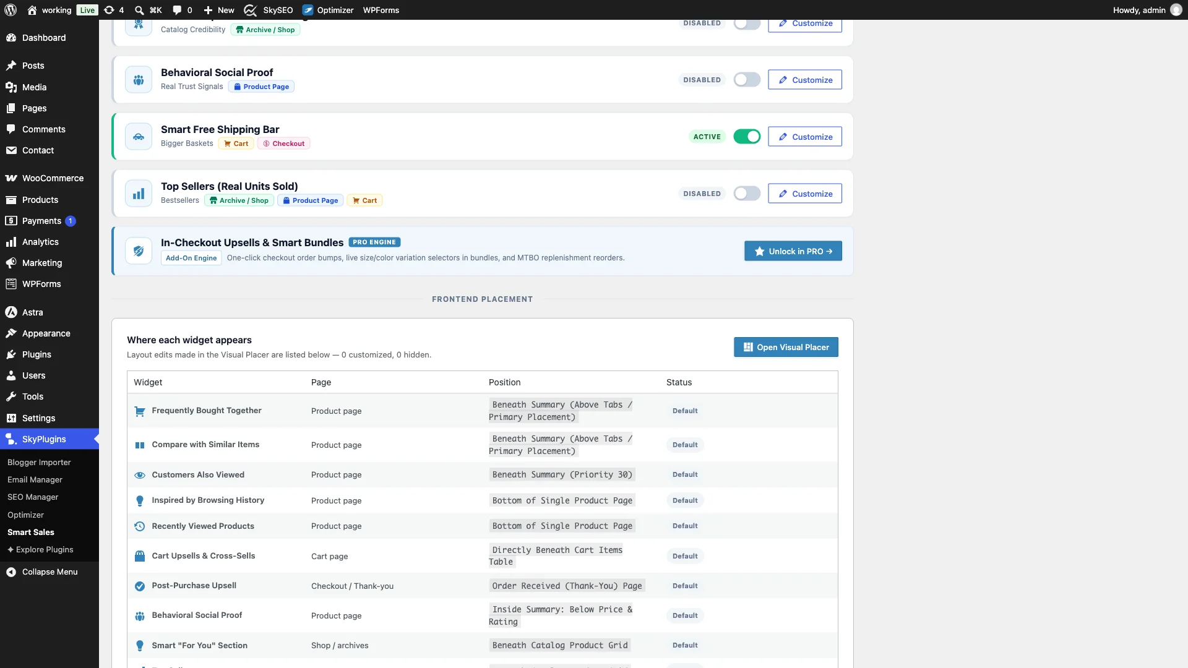Screen dimensions: 1188x668
Task: Click the Smart Free Shipping Bar car icon
Action: (139, 137)
